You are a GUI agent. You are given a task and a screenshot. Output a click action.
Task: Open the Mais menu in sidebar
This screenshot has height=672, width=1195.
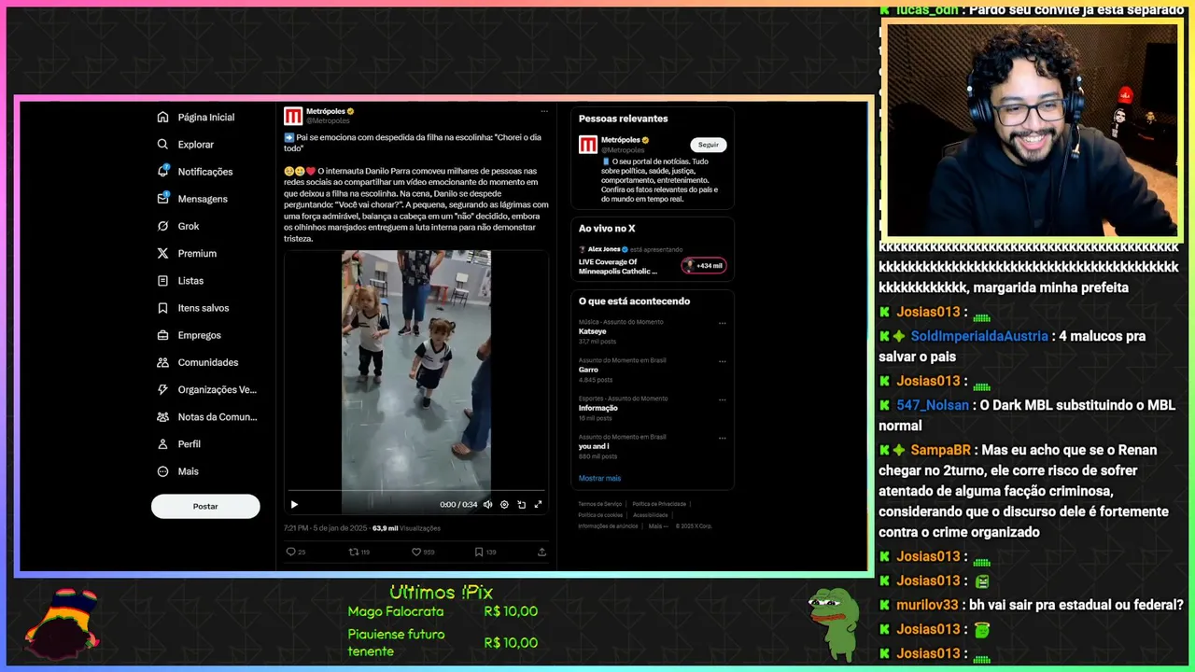178,471
